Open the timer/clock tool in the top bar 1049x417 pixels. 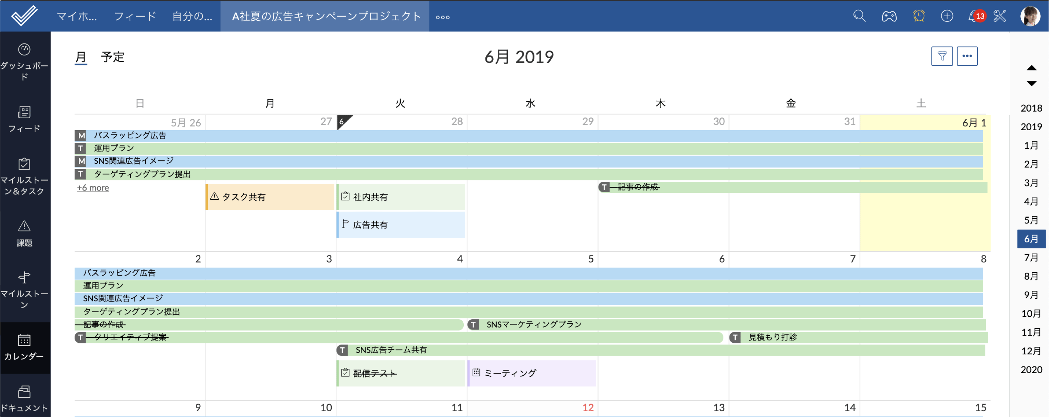point(918,16)
